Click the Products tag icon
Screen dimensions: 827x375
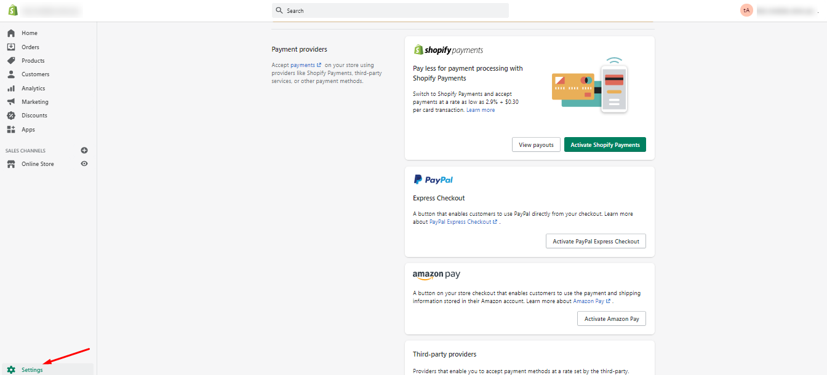coord(10,60)
